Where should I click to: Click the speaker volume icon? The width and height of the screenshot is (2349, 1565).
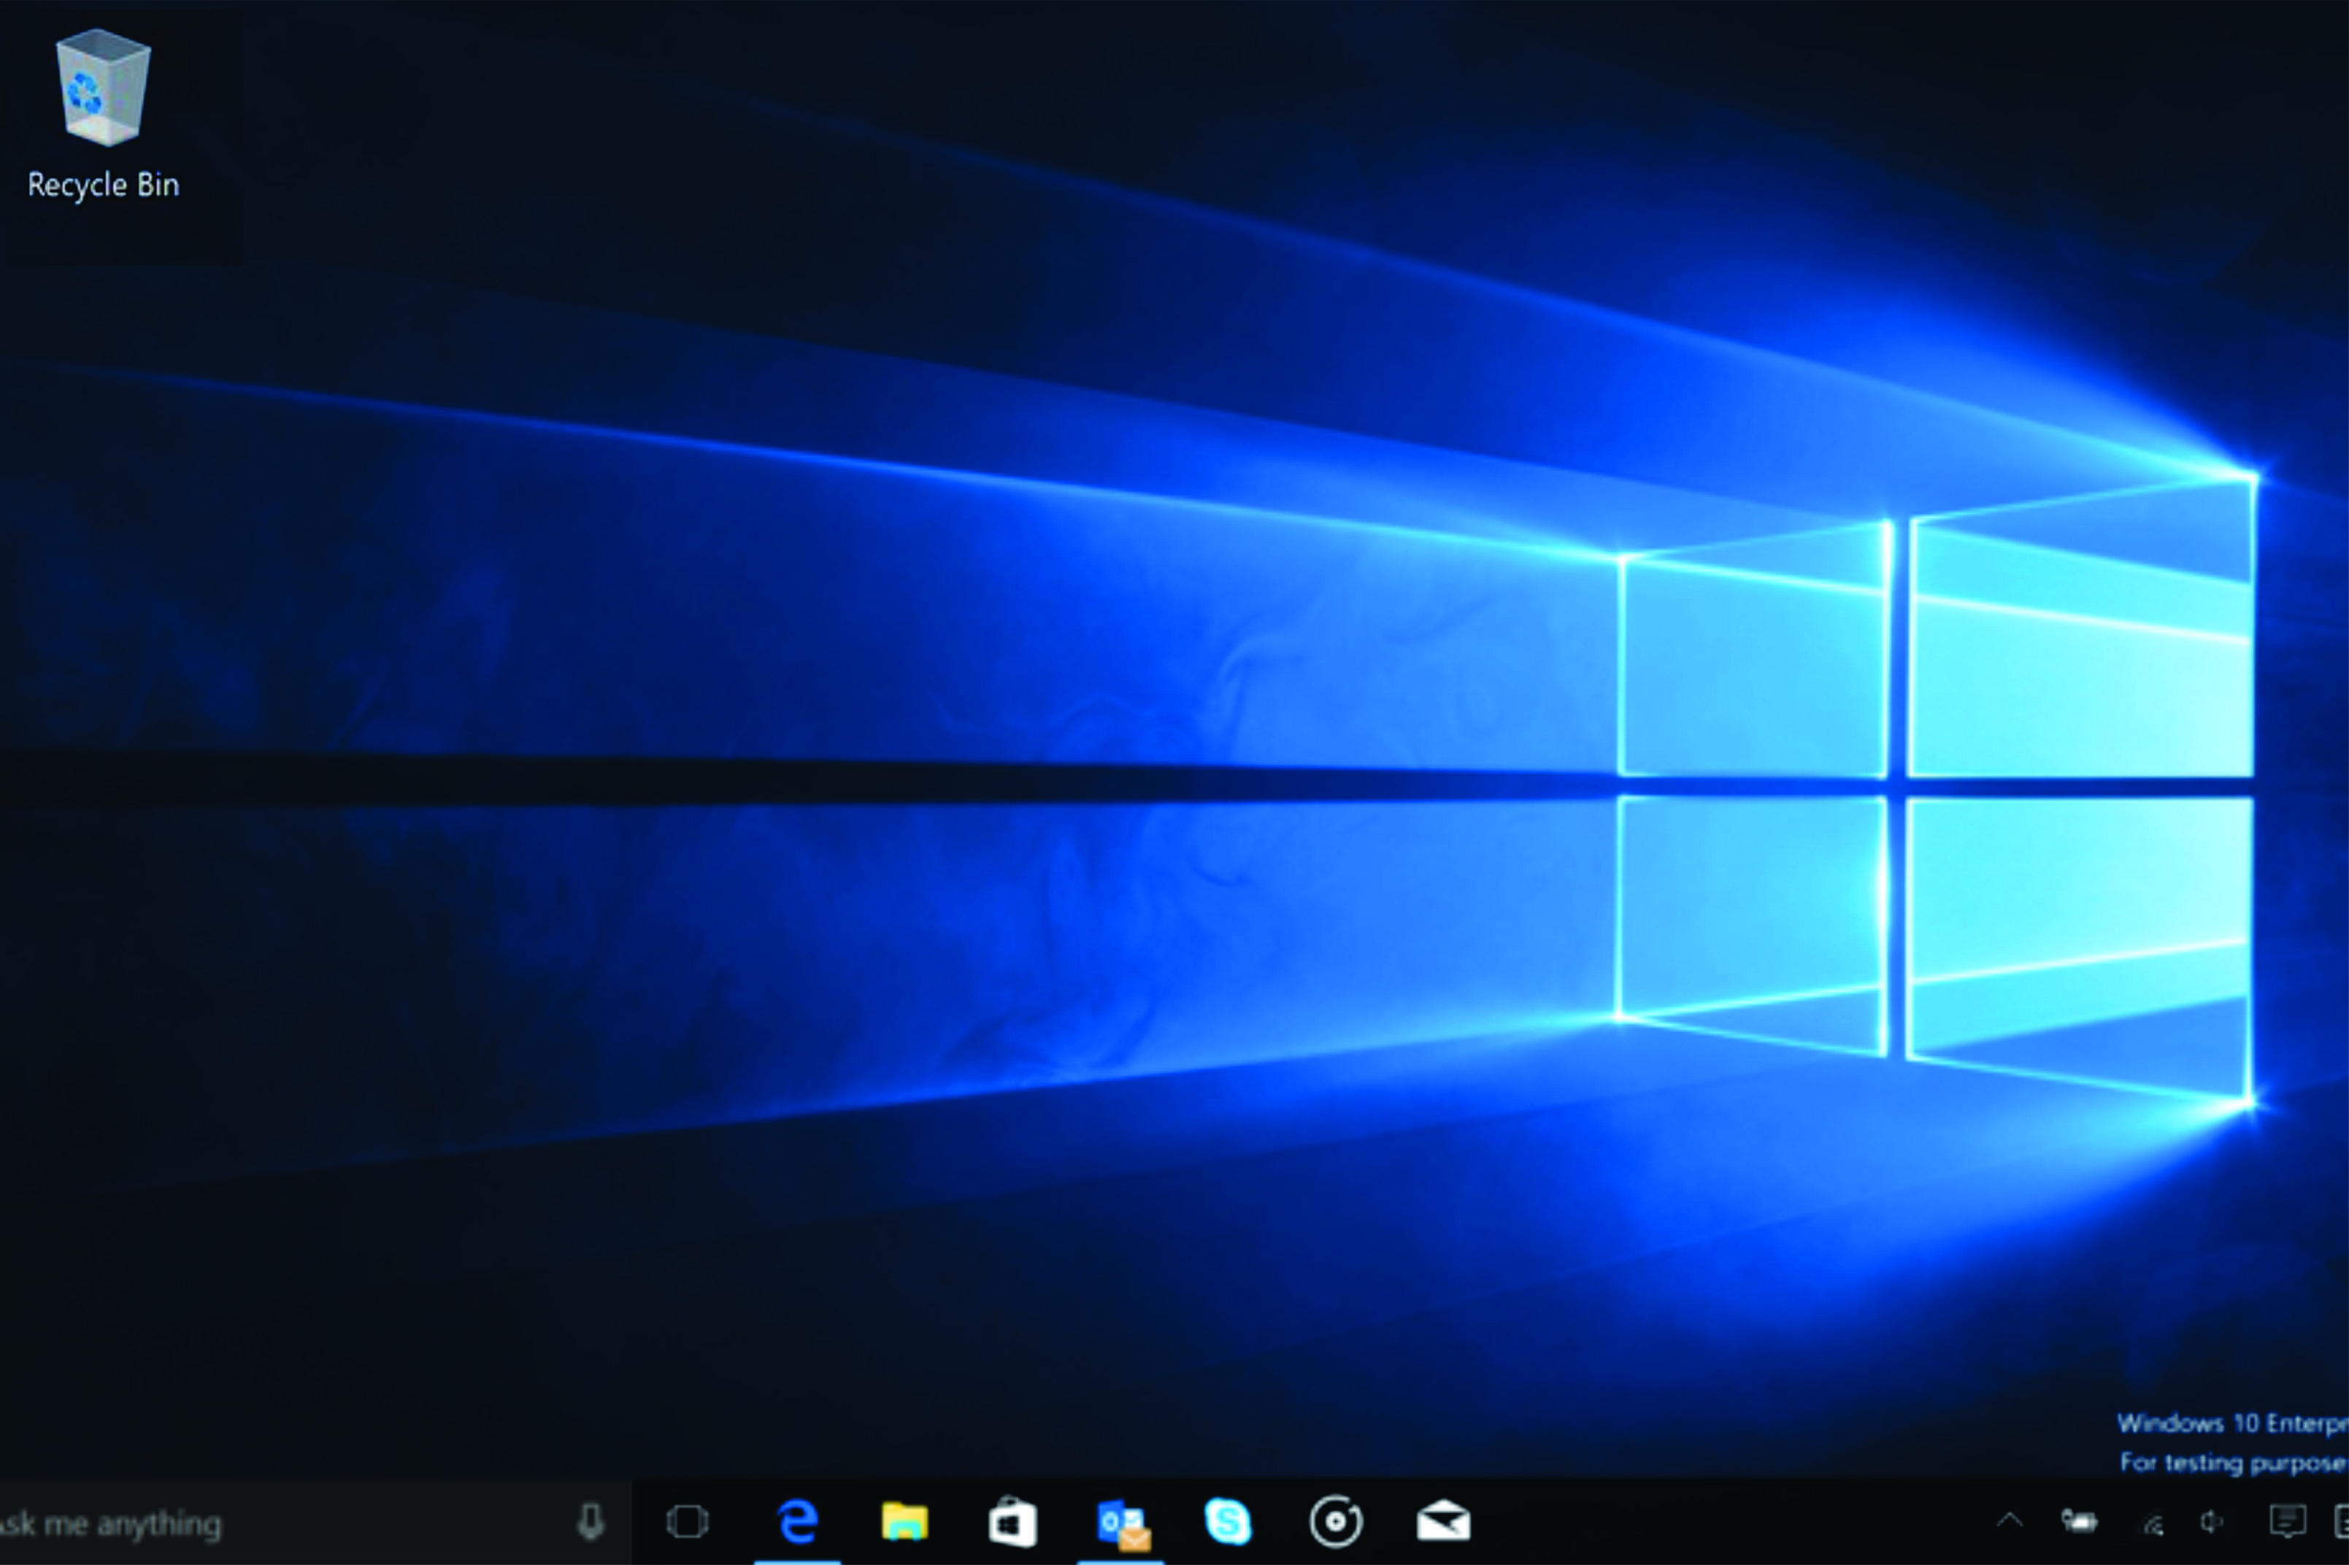(2212, 1522)
